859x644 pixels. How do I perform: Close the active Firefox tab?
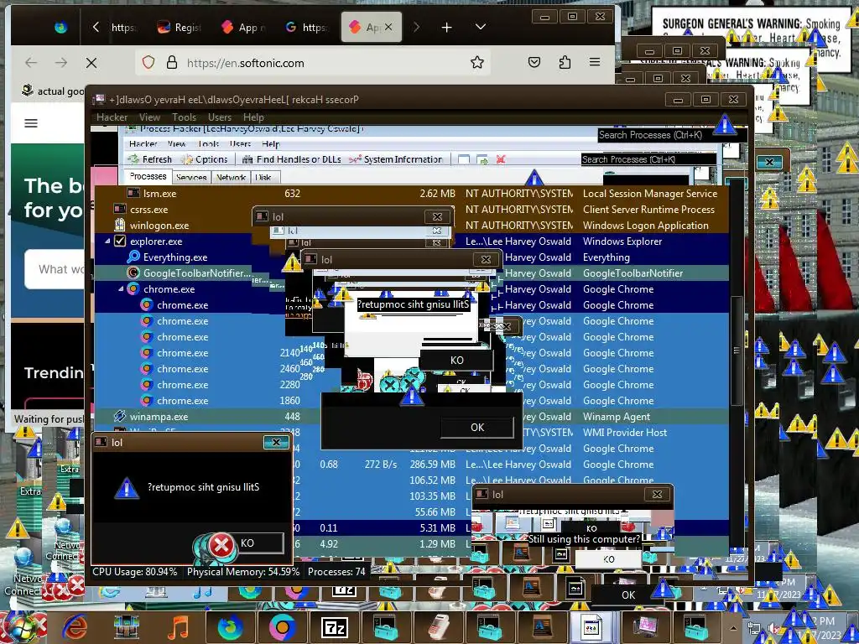click(x=388, y=27)
